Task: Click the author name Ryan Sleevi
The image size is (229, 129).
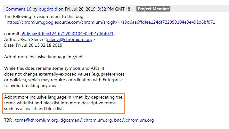Action: [x=31, y=40]
